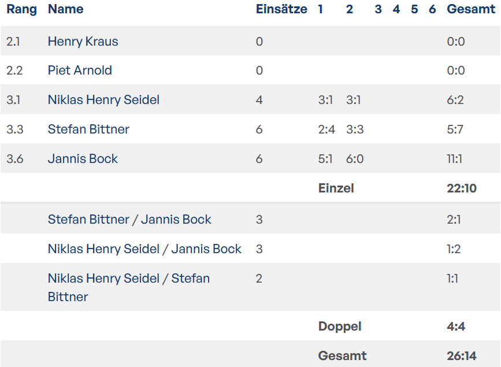The width and height of the screenshot is (501, 367).
Task: Click Stefan Bittner's 2:4 score cell
Action: 326,129
